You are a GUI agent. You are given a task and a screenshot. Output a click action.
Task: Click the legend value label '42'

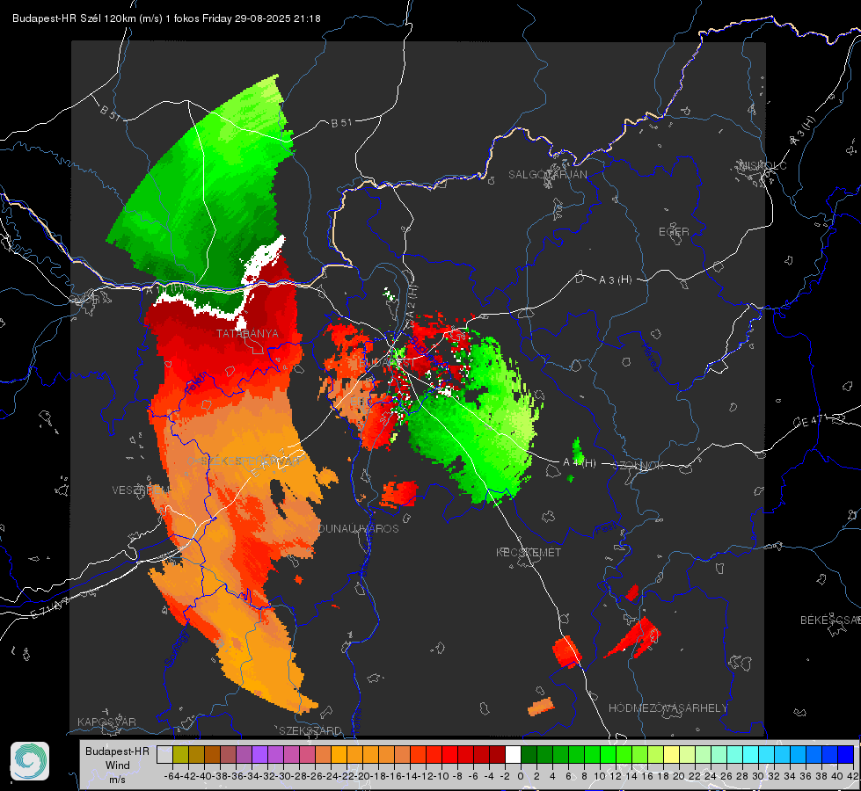tap(852, 776)
